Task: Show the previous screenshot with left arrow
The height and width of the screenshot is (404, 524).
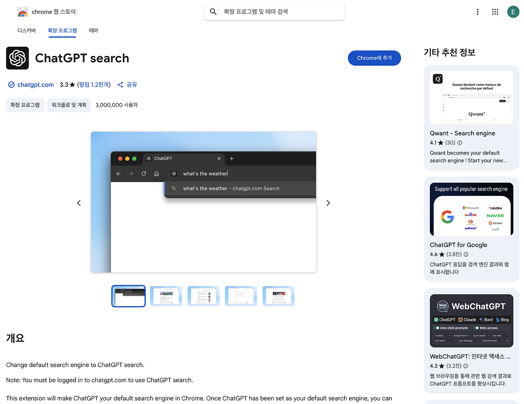Action: tap(79, 203)
